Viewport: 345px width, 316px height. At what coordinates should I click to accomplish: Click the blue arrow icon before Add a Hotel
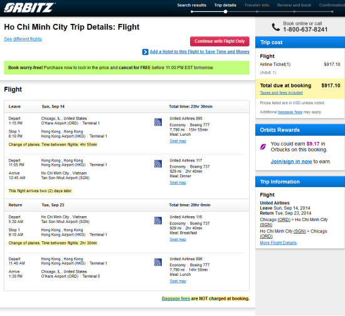pyautogui.click(x=146, y=52)
